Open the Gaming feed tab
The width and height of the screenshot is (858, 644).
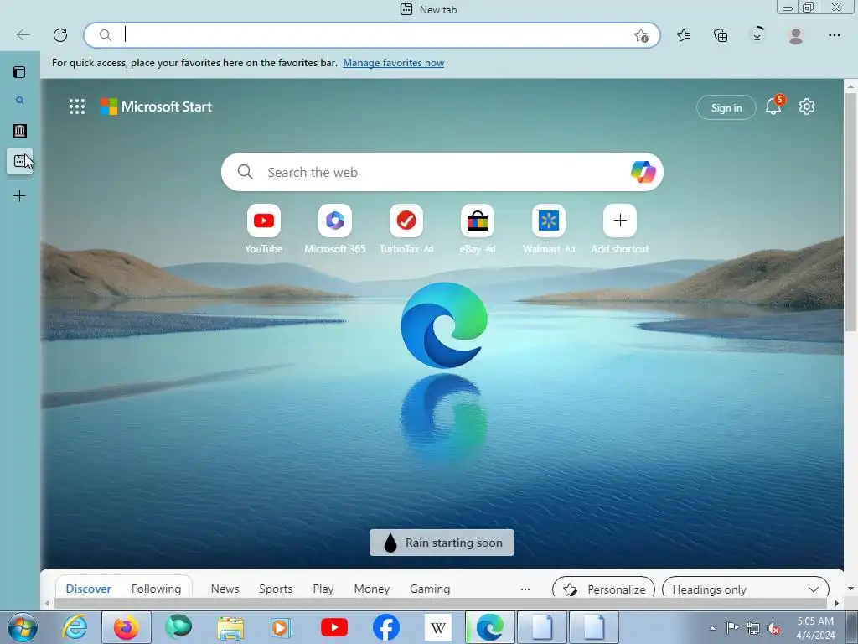[430, 589]
